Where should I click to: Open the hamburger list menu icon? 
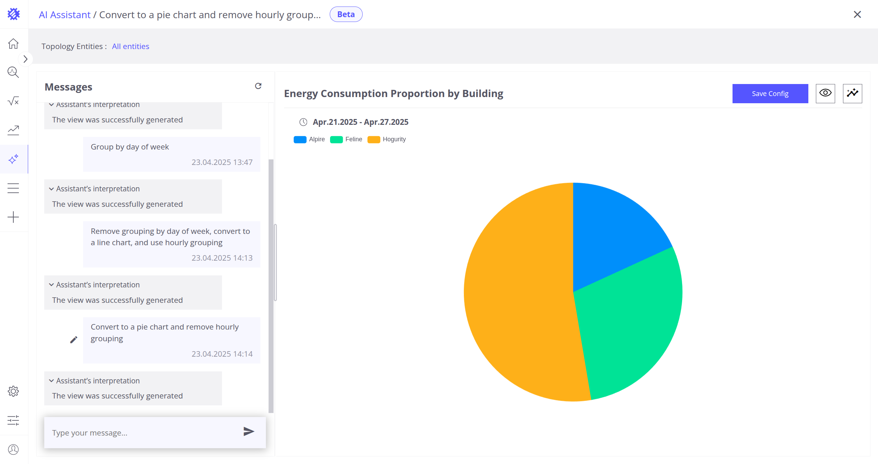tap(13, 188)
